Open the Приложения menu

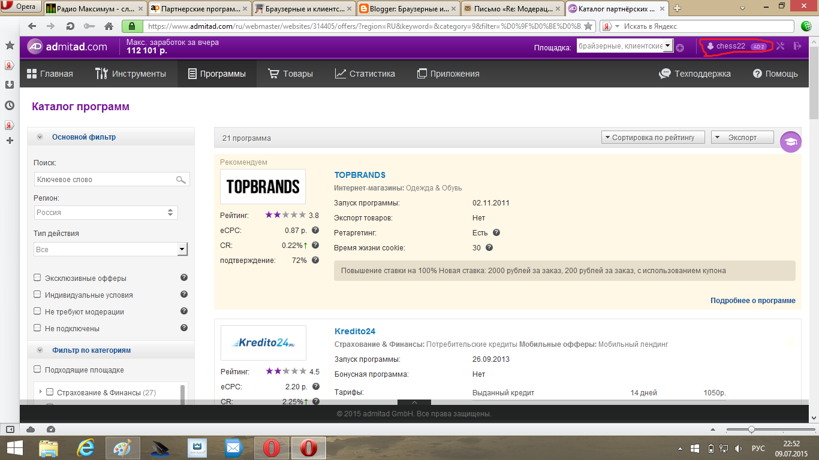[448, 74]
